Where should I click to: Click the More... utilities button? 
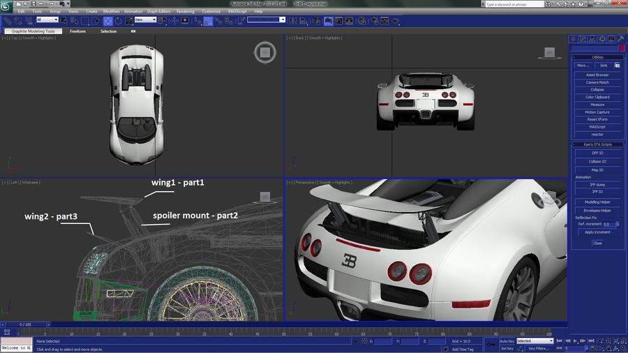(x=583, y=66)
